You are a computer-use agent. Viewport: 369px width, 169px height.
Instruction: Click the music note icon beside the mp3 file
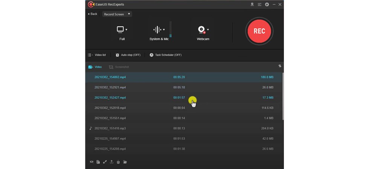91,128
